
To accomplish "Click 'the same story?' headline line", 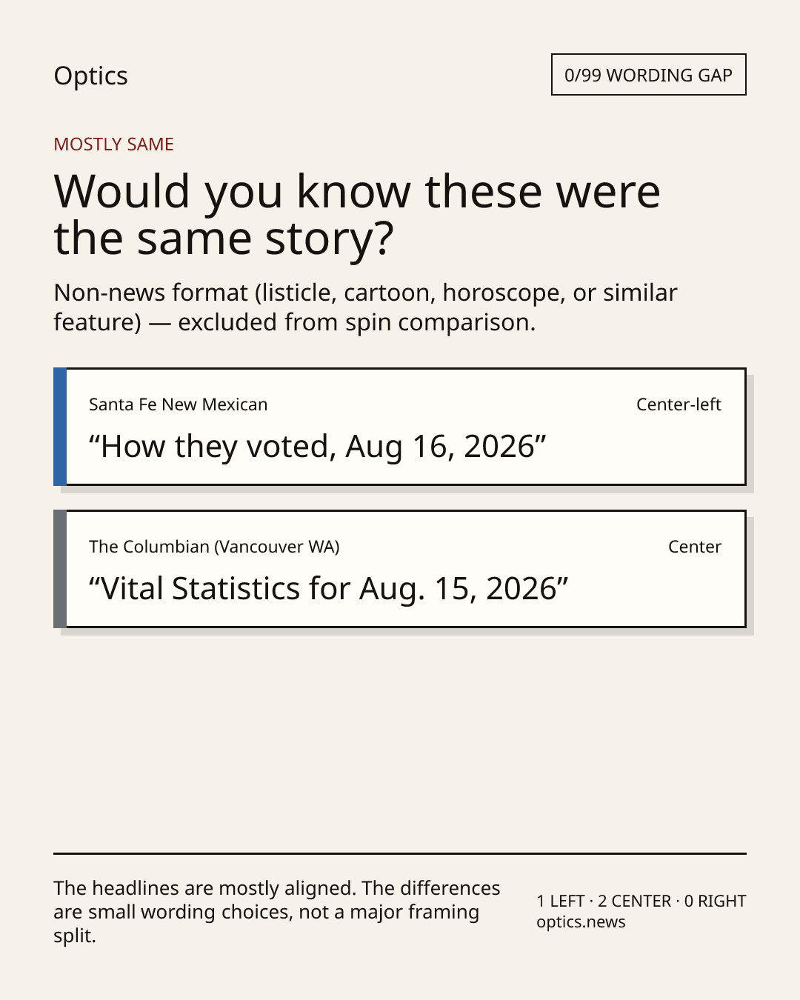I will pyautogui.click(x=224, y=239).
